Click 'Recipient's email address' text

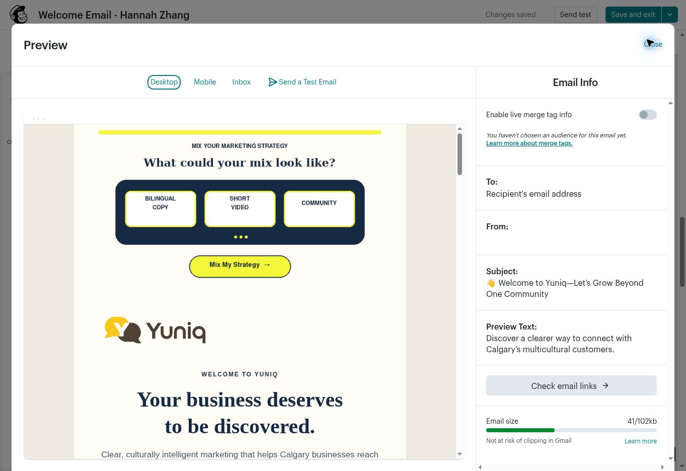pos(533,194)
